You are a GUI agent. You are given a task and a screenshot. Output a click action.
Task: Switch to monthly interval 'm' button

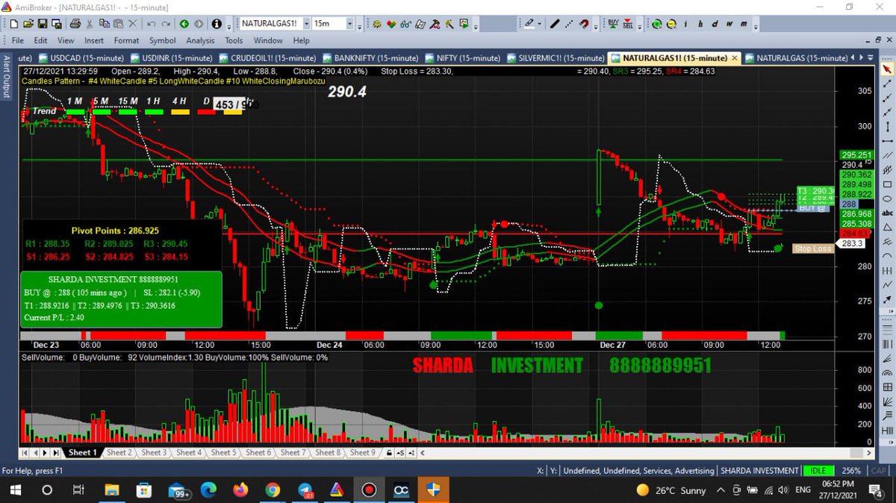[x=744, y=24]
